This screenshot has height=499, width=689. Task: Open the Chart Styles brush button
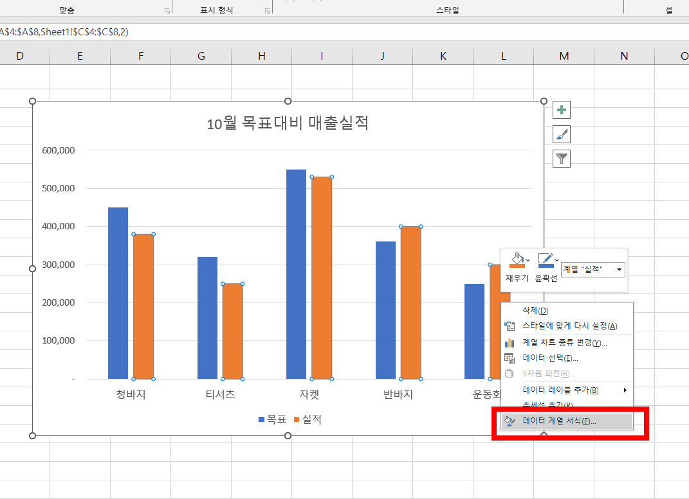pos(561,134)
